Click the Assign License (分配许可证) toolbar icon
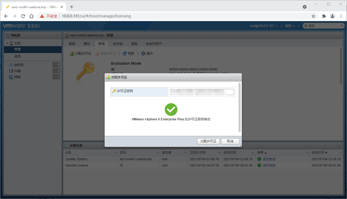This screenshot has width=347, height=199. pyautogui.click(x=72, y=54)
